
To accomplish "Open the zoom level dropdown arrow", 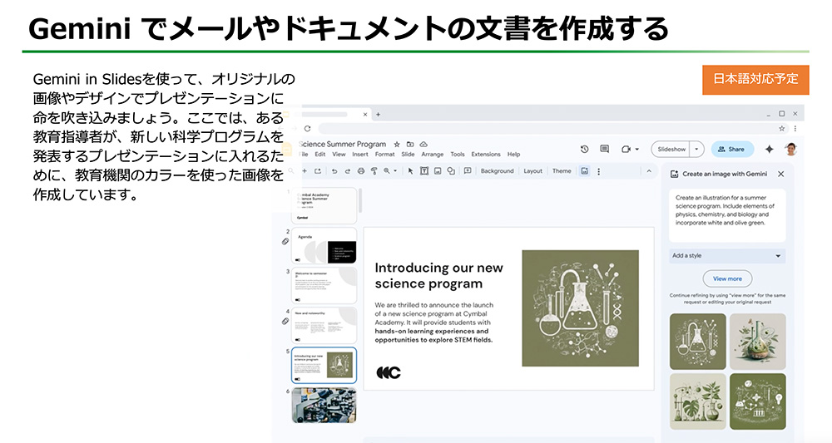I will 395,171.
